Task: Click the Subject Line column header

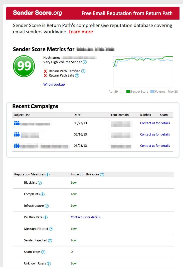Action: [x=22, y=115]
